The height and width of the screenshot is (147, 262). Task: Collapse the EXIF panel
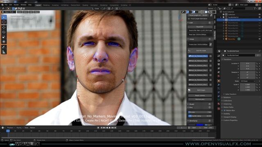click(x=188, y=23)
